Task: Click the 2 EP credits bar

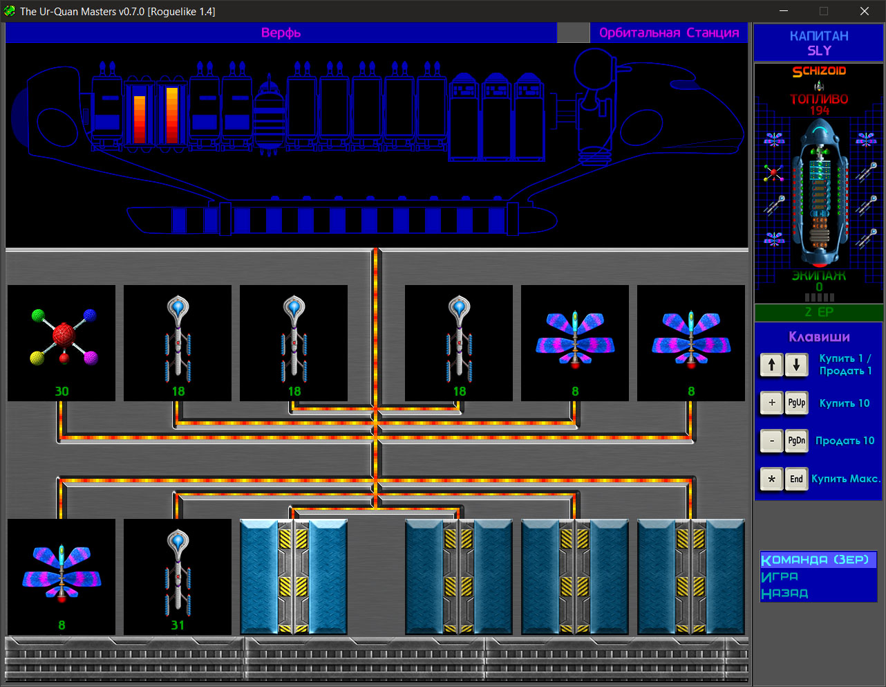Action: pyautogui.click(x=819, y=312)
